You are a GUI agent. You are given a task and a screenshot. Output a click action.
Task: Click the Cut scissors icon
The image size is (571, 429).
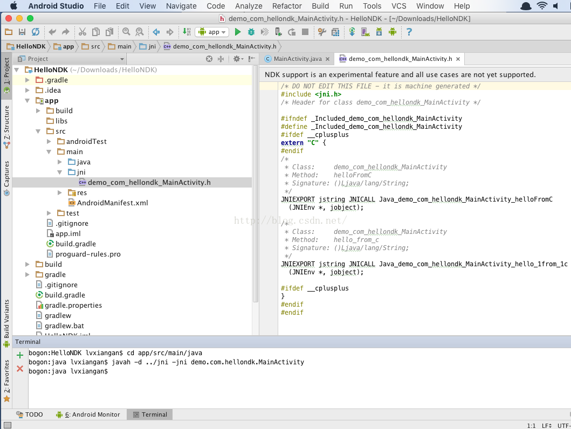(x=82, y=32)
